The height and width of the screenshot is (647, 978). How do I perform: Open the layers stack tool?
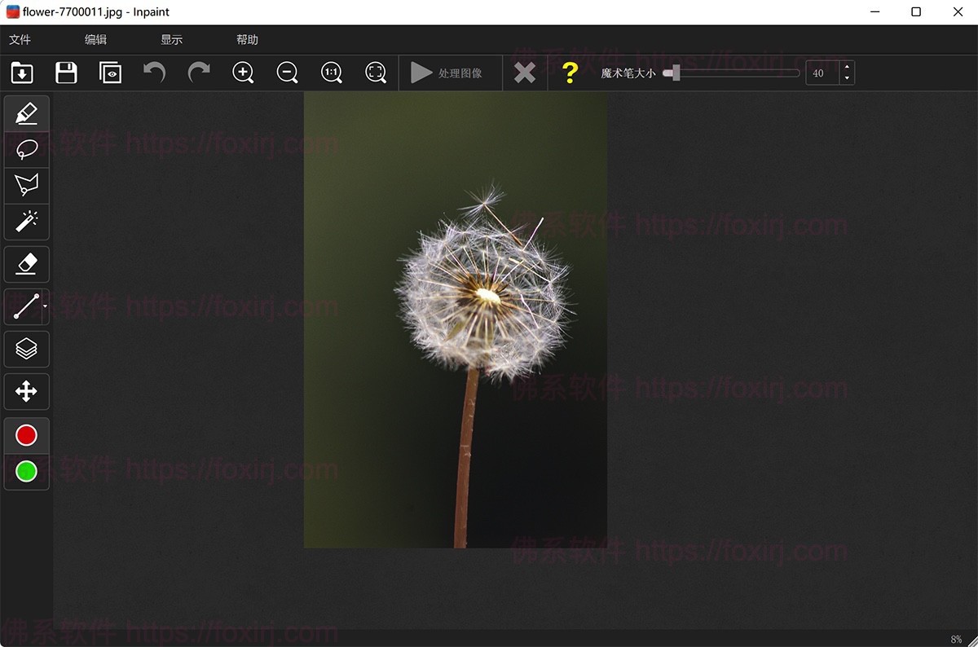27,349
